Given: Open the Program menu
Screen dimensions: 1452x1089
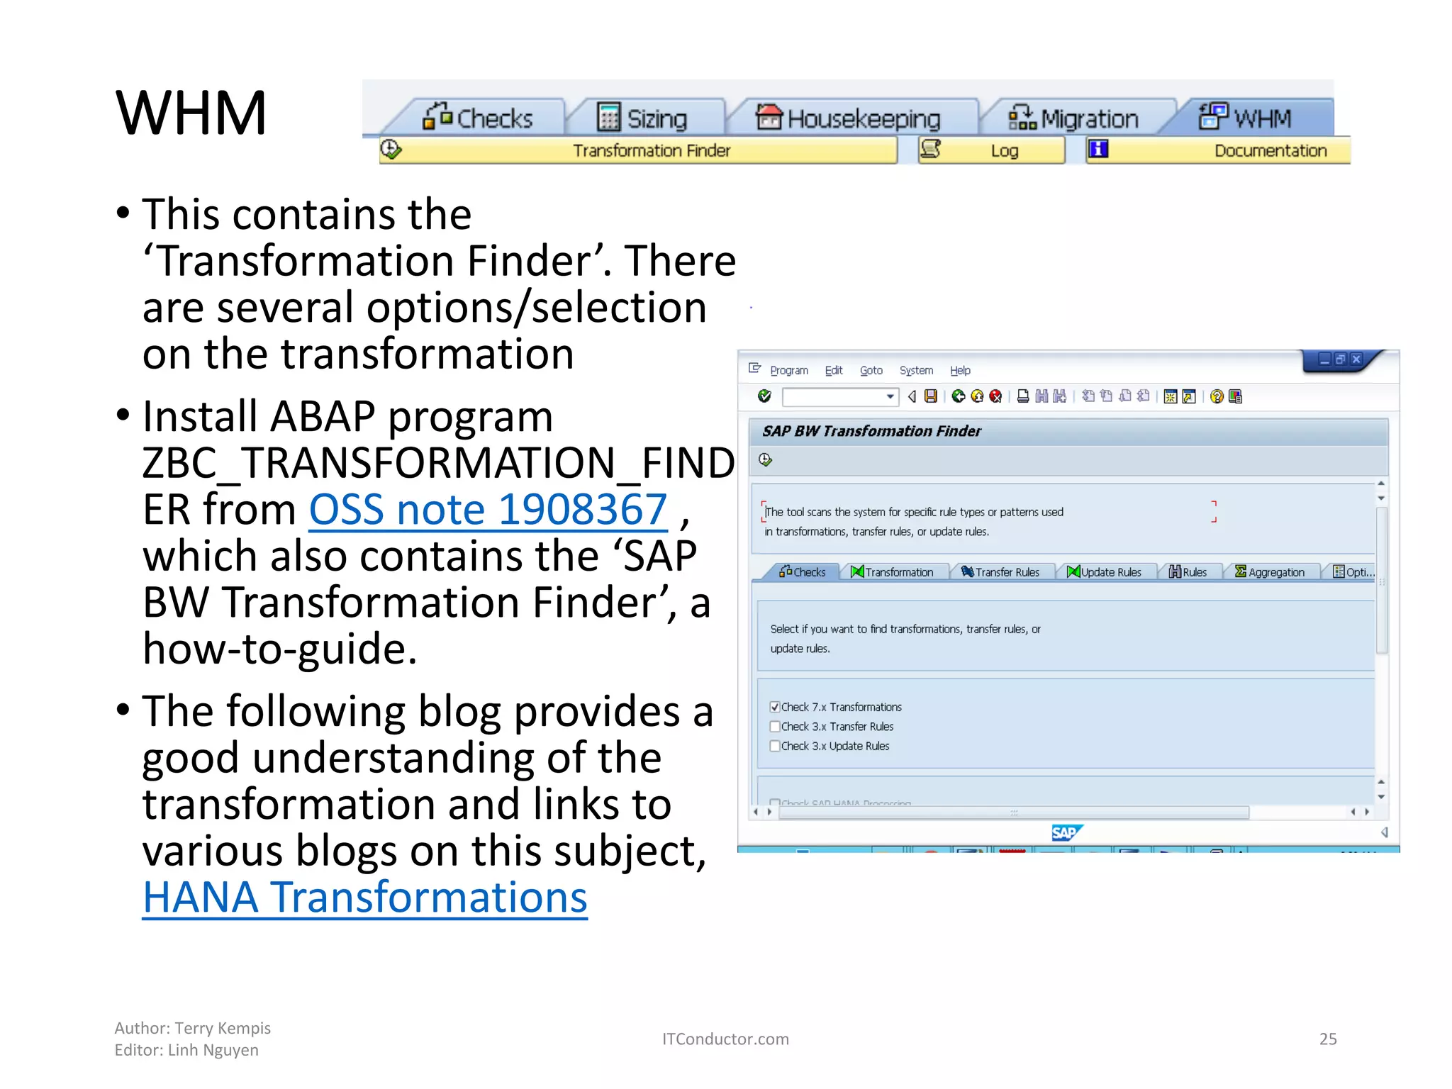Looking at the screenshot, I should (788, 370).
